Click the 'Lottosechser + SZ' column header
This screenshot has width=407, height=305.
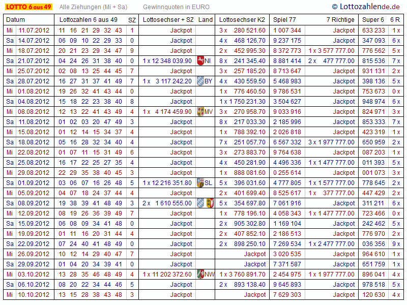[x=168, y=20]
